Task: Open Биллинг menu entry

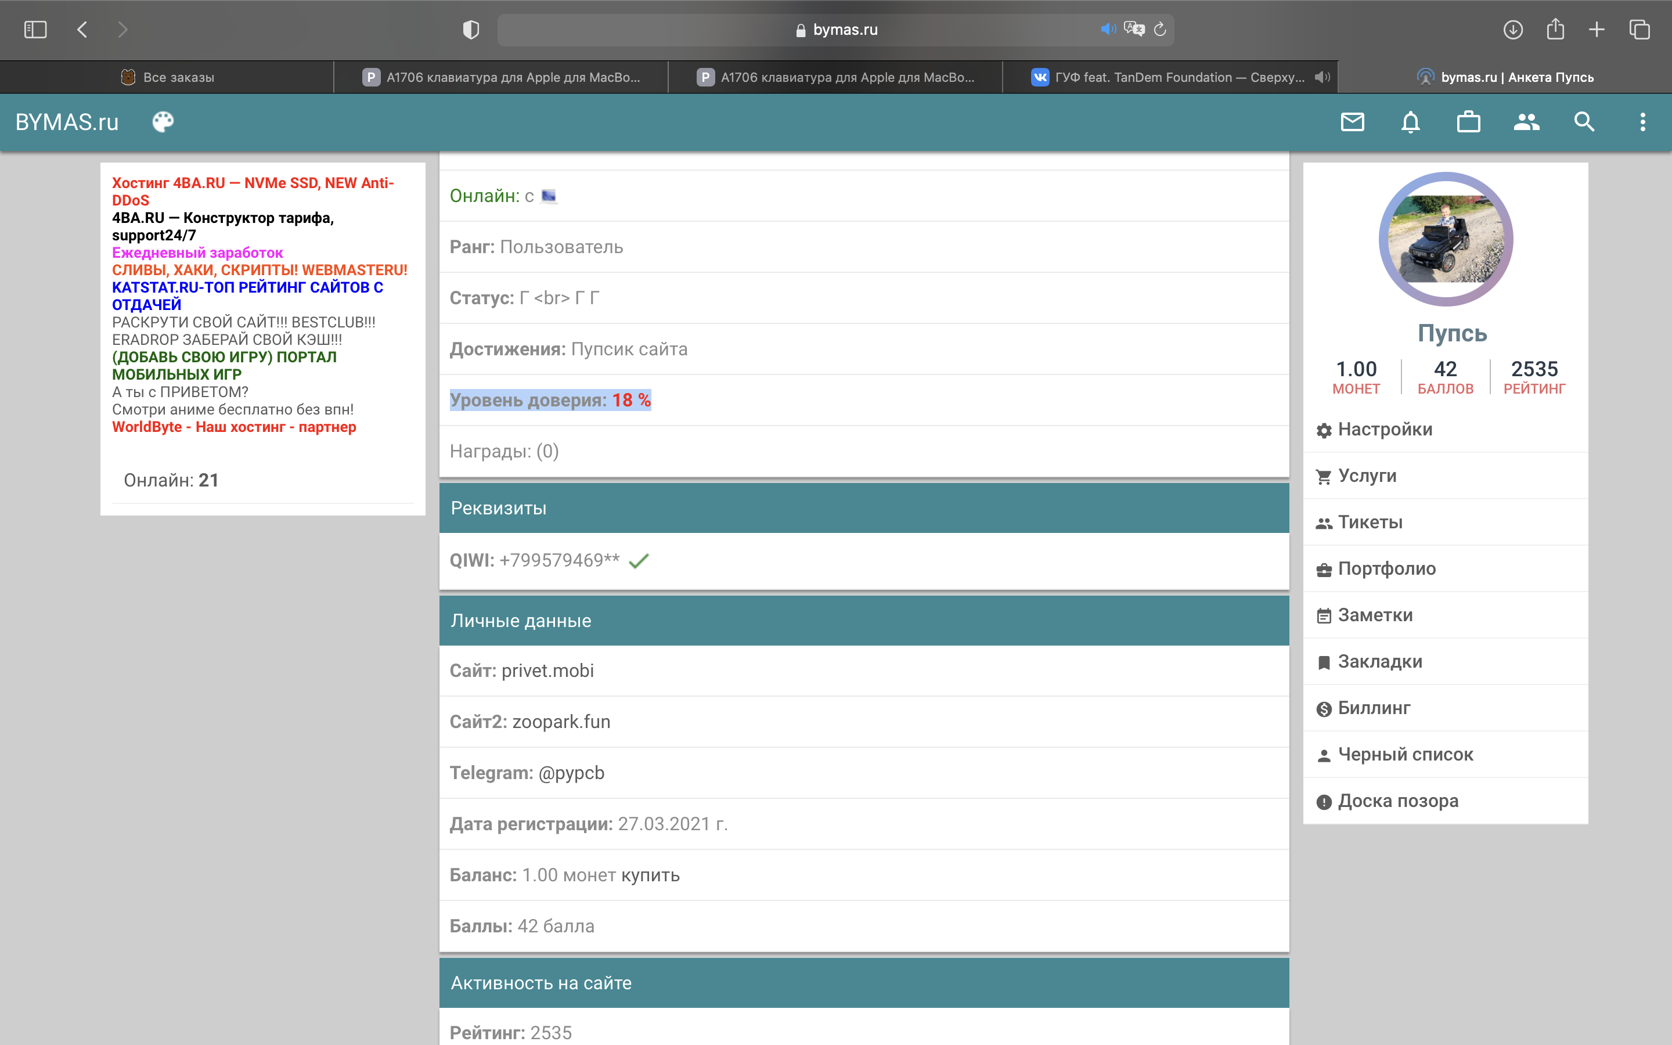Action: click(x=1374, y=708)
